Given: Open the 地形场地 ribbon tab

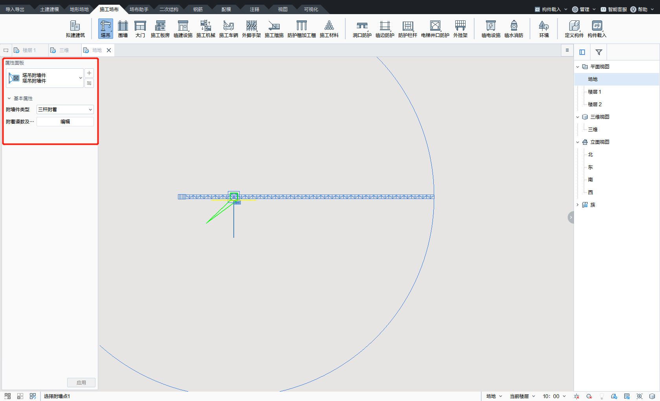Looking at the screenshot, I should (x=79, y=9).
